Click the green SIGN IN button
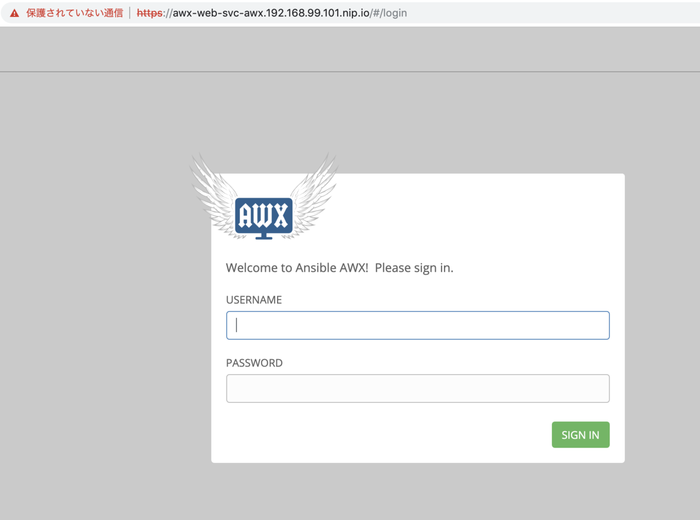 click(580, 435)
